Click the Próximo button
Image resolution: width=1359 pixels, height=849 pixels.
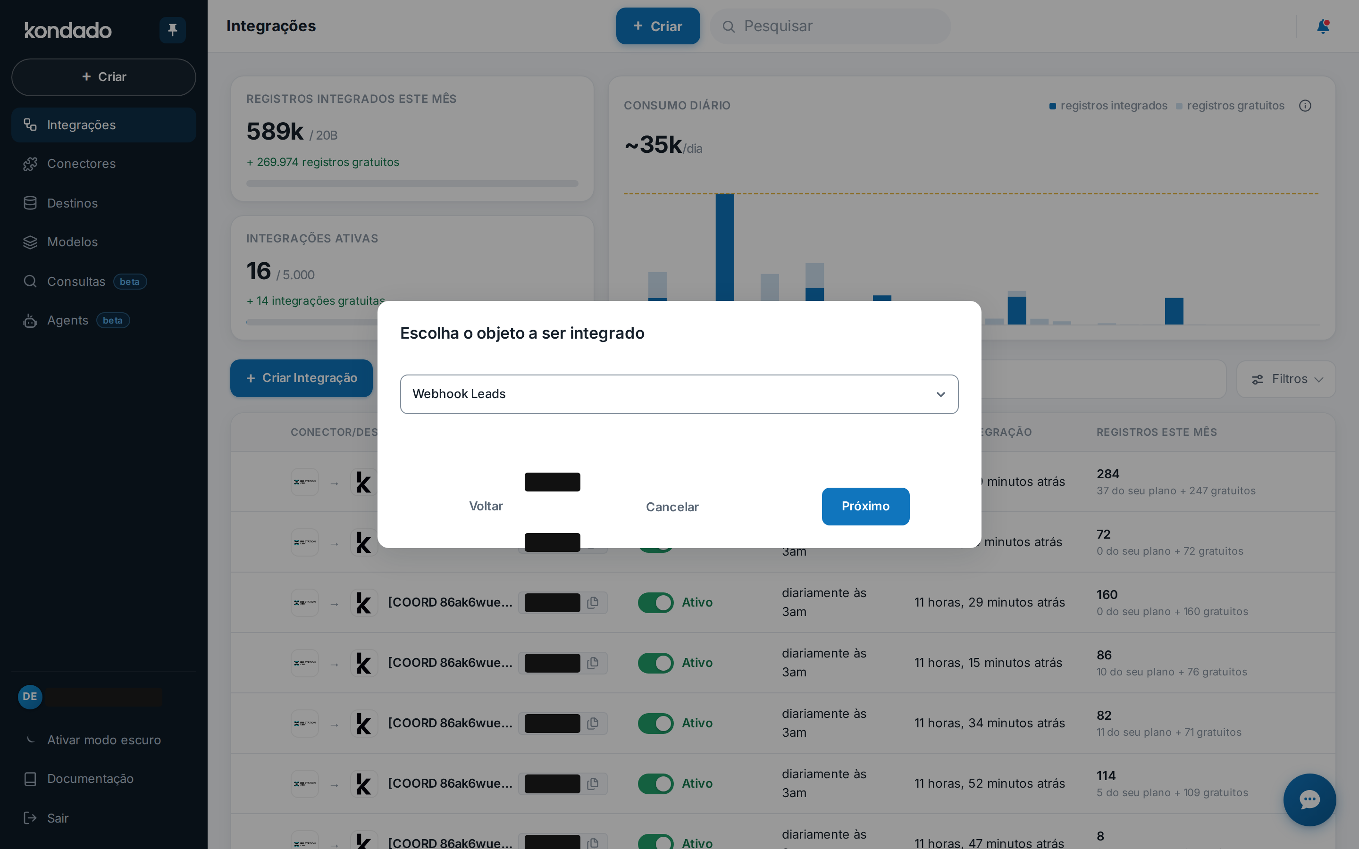865,507
